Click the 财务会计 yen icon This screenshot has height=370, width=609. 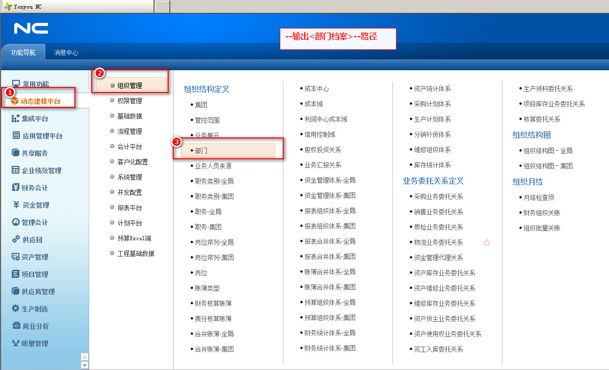[15, 187]
